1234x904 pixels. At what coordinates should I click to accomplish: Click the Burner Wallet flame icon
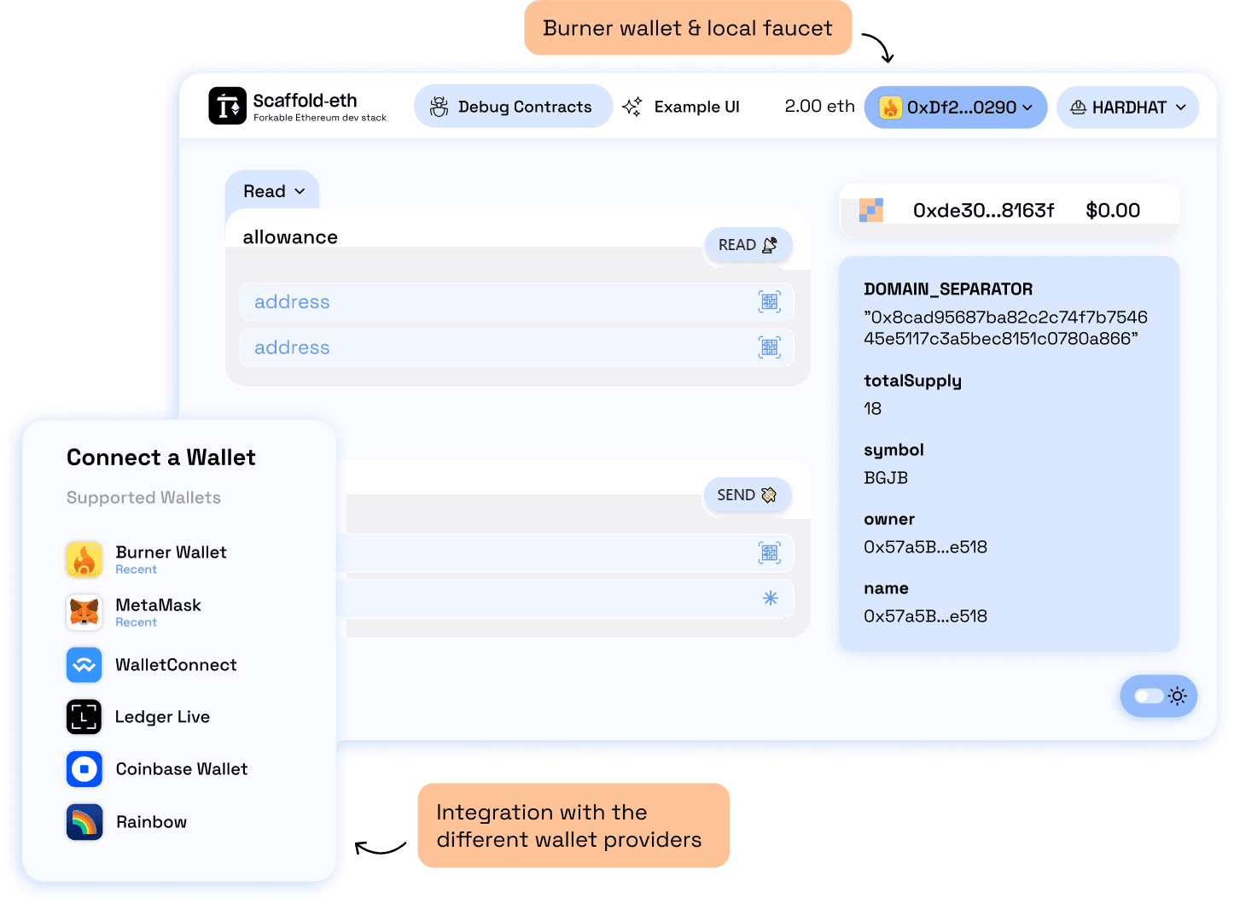tap(84, 560)
